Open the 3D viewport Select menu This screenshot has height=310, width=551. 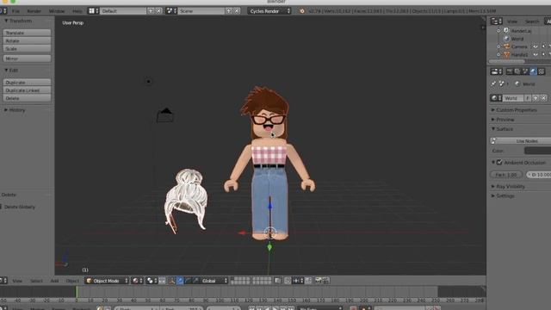pyautogui.click(x=36, y=281)
